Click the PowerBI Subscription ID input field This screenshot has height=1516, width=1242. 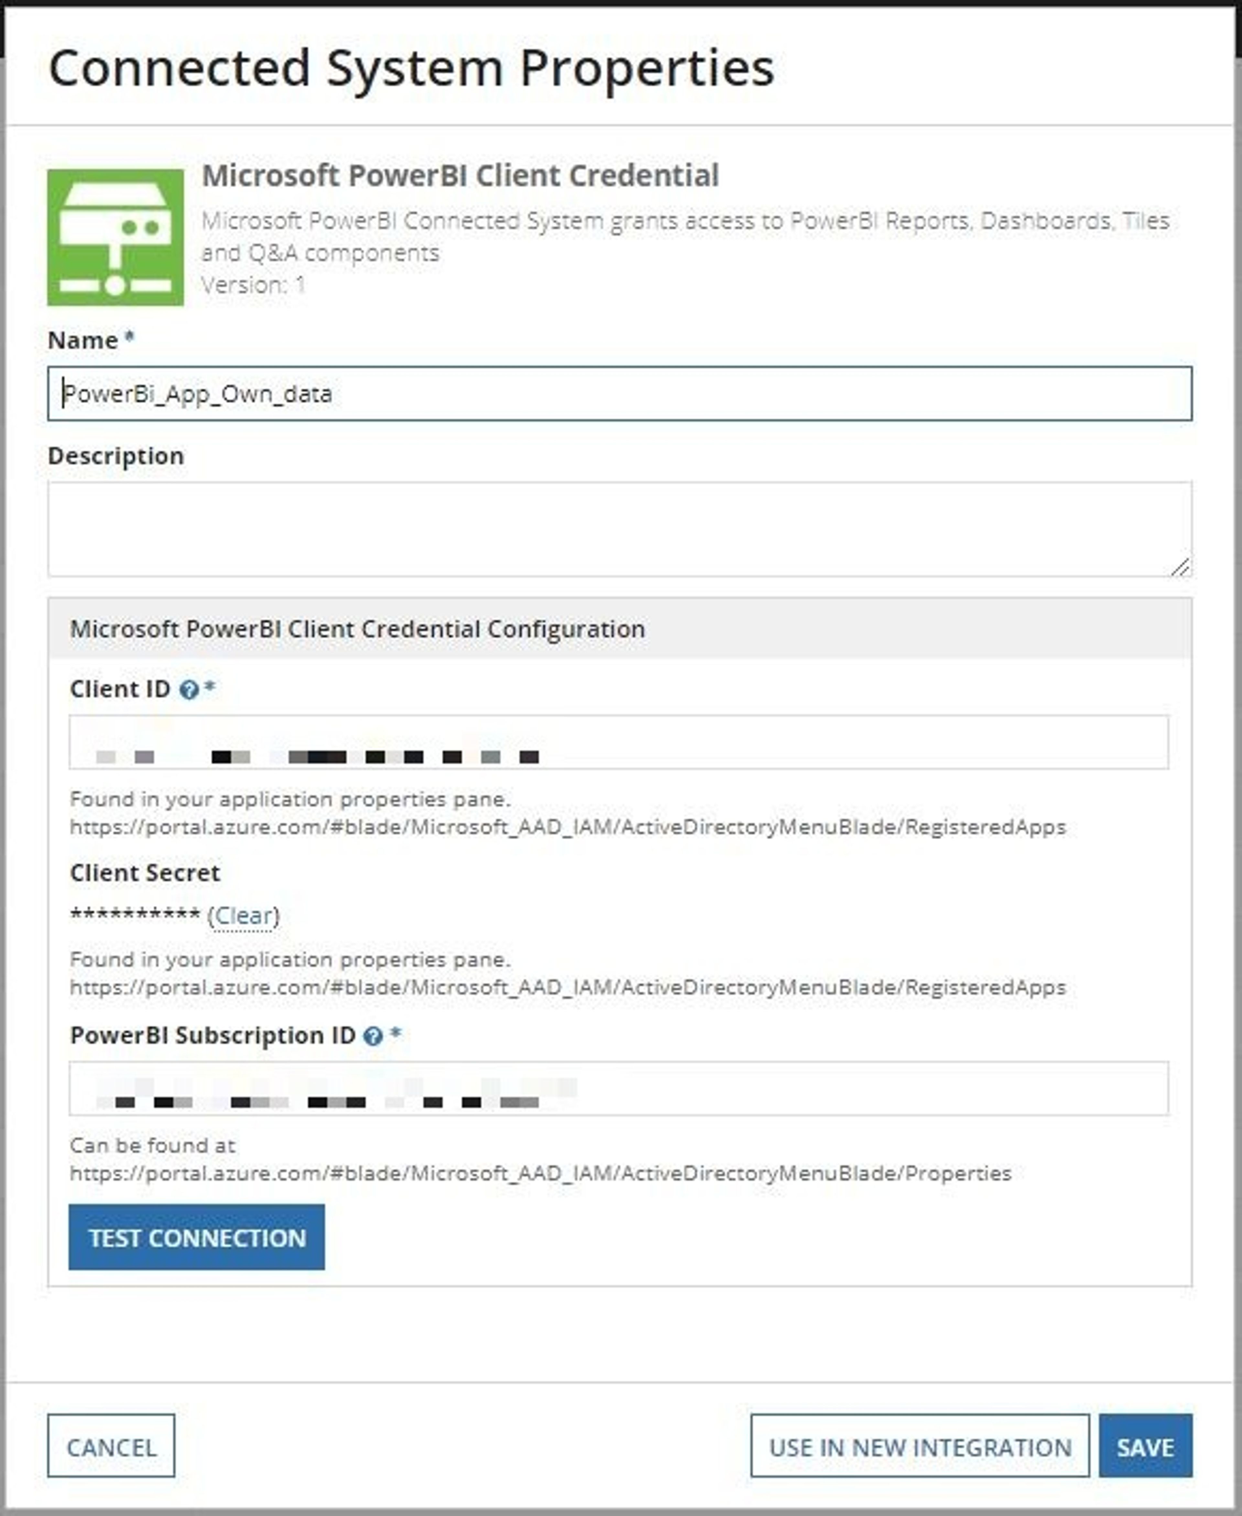point(619,1088)
